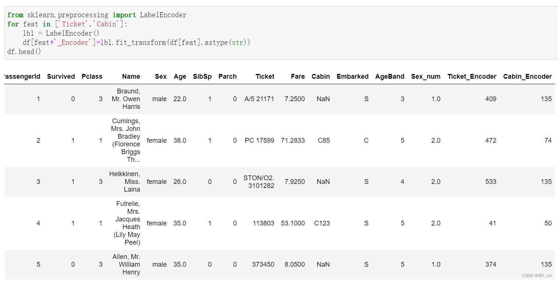Viewport: 558px width, 281px height.
Task: Select the Pclass column header
Action: (x=92, y=77)
